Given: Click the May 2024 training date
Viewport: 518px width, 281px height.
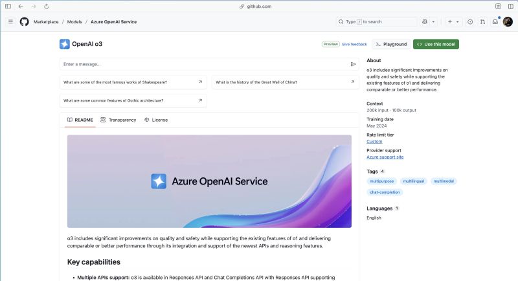Looking at the screenshot, I should [x=377, y=126].
